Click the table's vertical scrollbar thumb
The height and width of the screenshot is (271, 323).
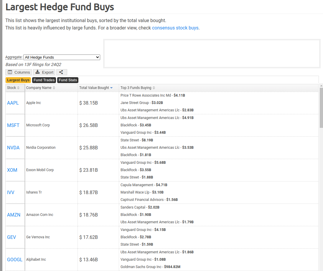click(321, 108)
